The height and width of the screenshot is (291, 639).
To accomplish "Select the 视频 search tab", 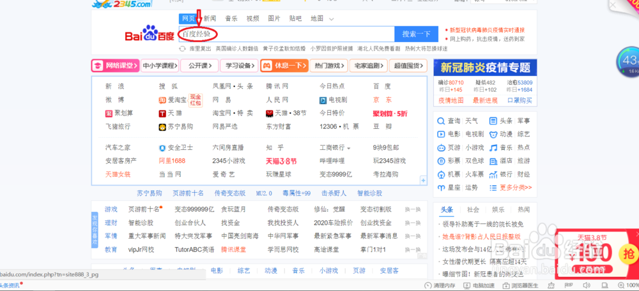I will 252,19.
